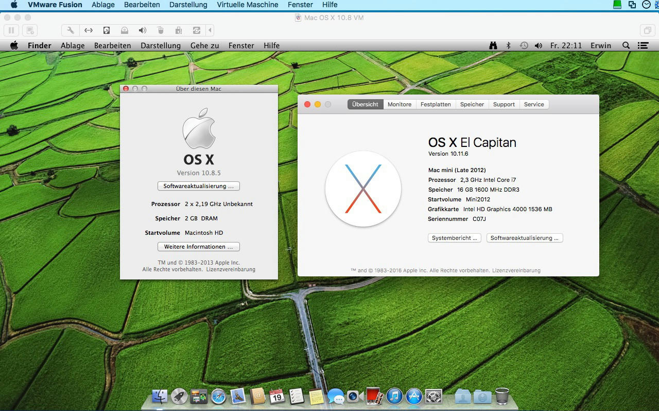Open Launchpad rocket in the dock
Image resolution: width=659 pixels, height=411 pixels.
click(x=179, y=396)
